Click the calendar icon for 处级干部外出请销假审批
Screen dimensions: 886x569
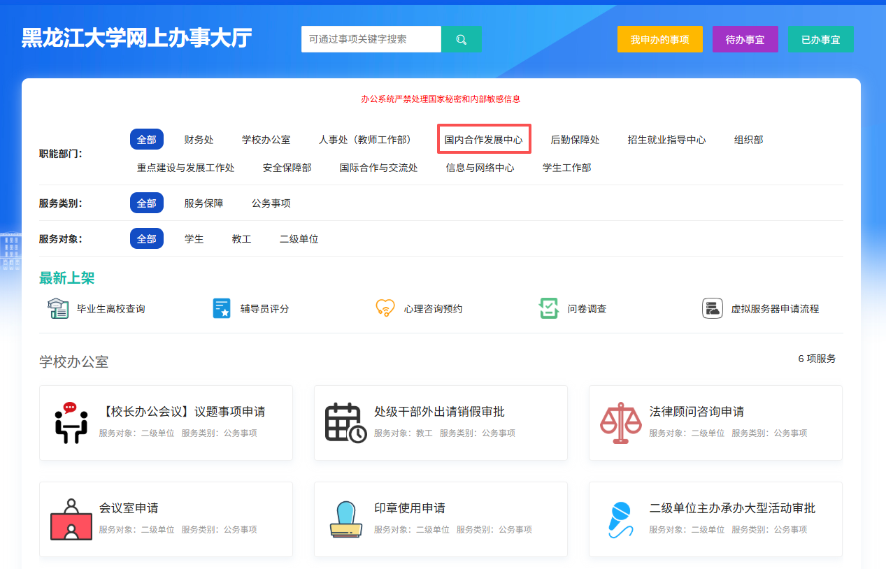(345, 422)
